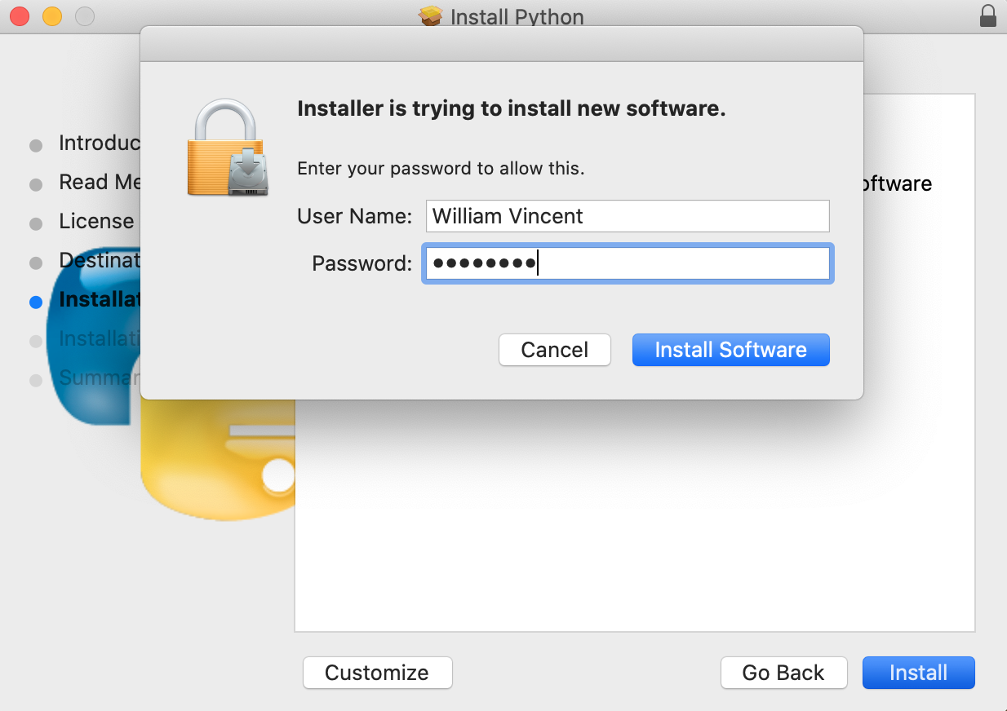
Task: Click the lock icon in title bar
Action: [987, 15]
